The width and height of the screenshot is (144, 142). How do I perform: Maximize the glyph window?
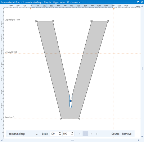coord(138,2)
